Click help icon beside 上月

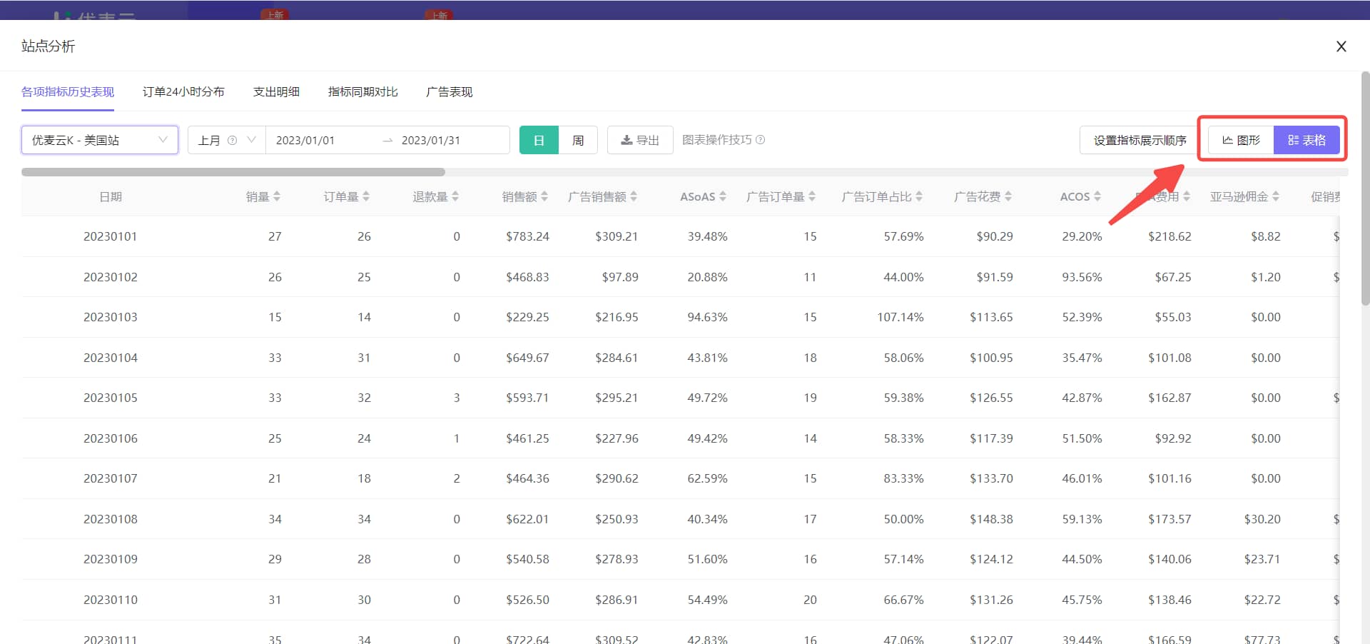tap(232, 140)
